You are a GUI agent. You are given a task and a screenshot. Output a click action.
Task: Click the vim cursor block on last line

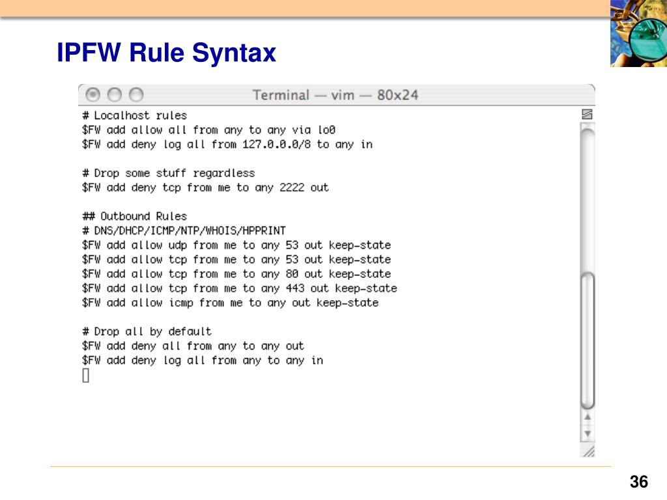click(85, 376)
